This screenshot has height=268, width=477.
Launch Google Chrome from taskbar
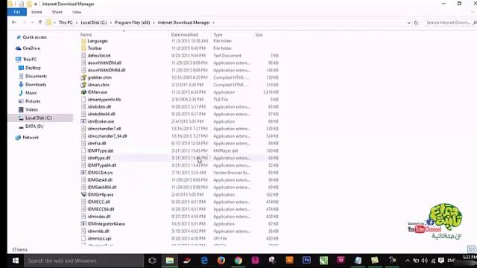pos(238,261)
